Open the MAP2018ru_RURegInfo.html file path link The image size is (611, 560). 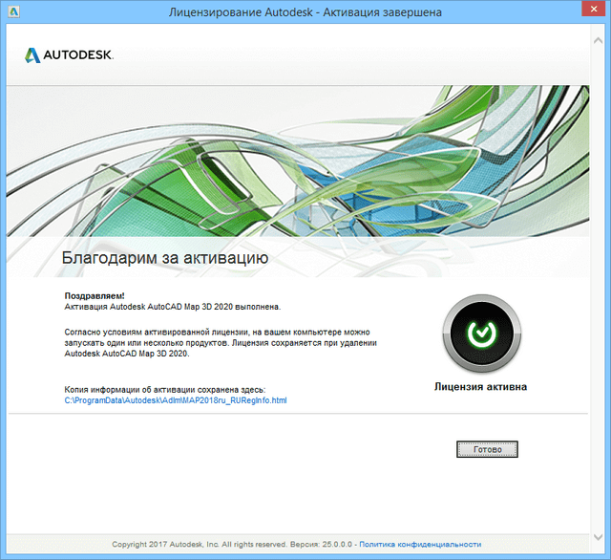point(175,400)
